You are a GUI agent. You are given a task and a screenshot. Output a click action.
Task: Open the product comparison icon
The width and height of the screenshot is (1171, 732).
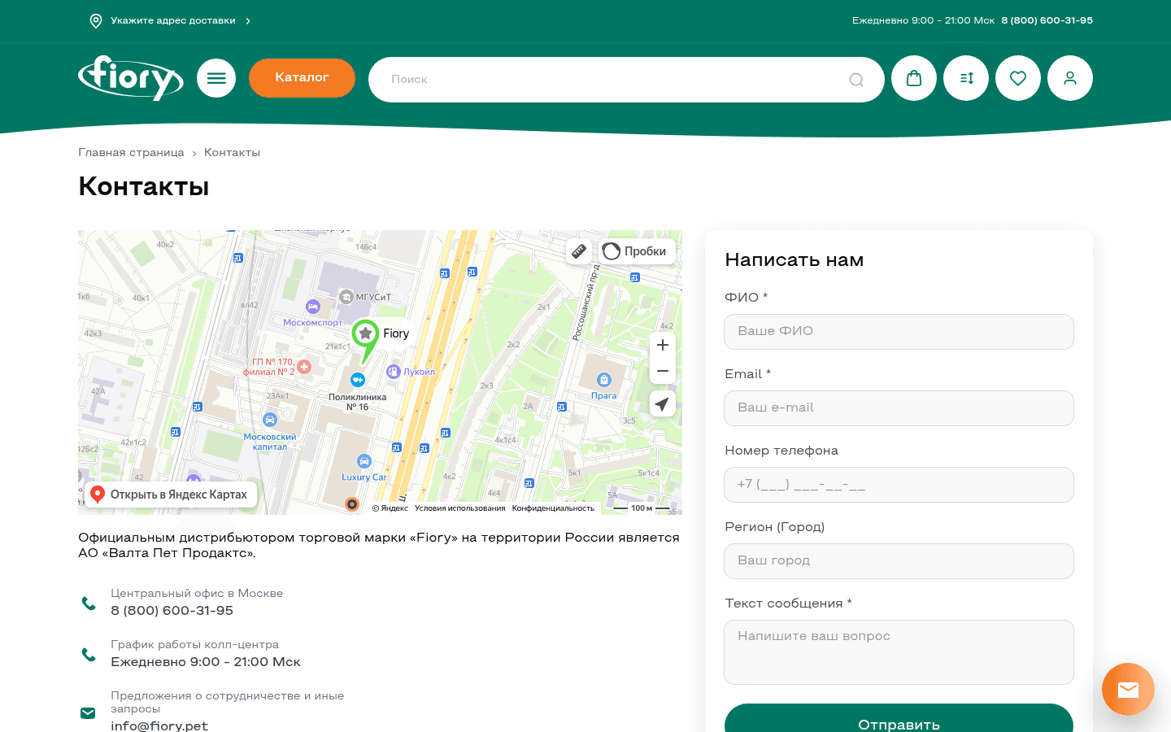(x=966, y=78)
